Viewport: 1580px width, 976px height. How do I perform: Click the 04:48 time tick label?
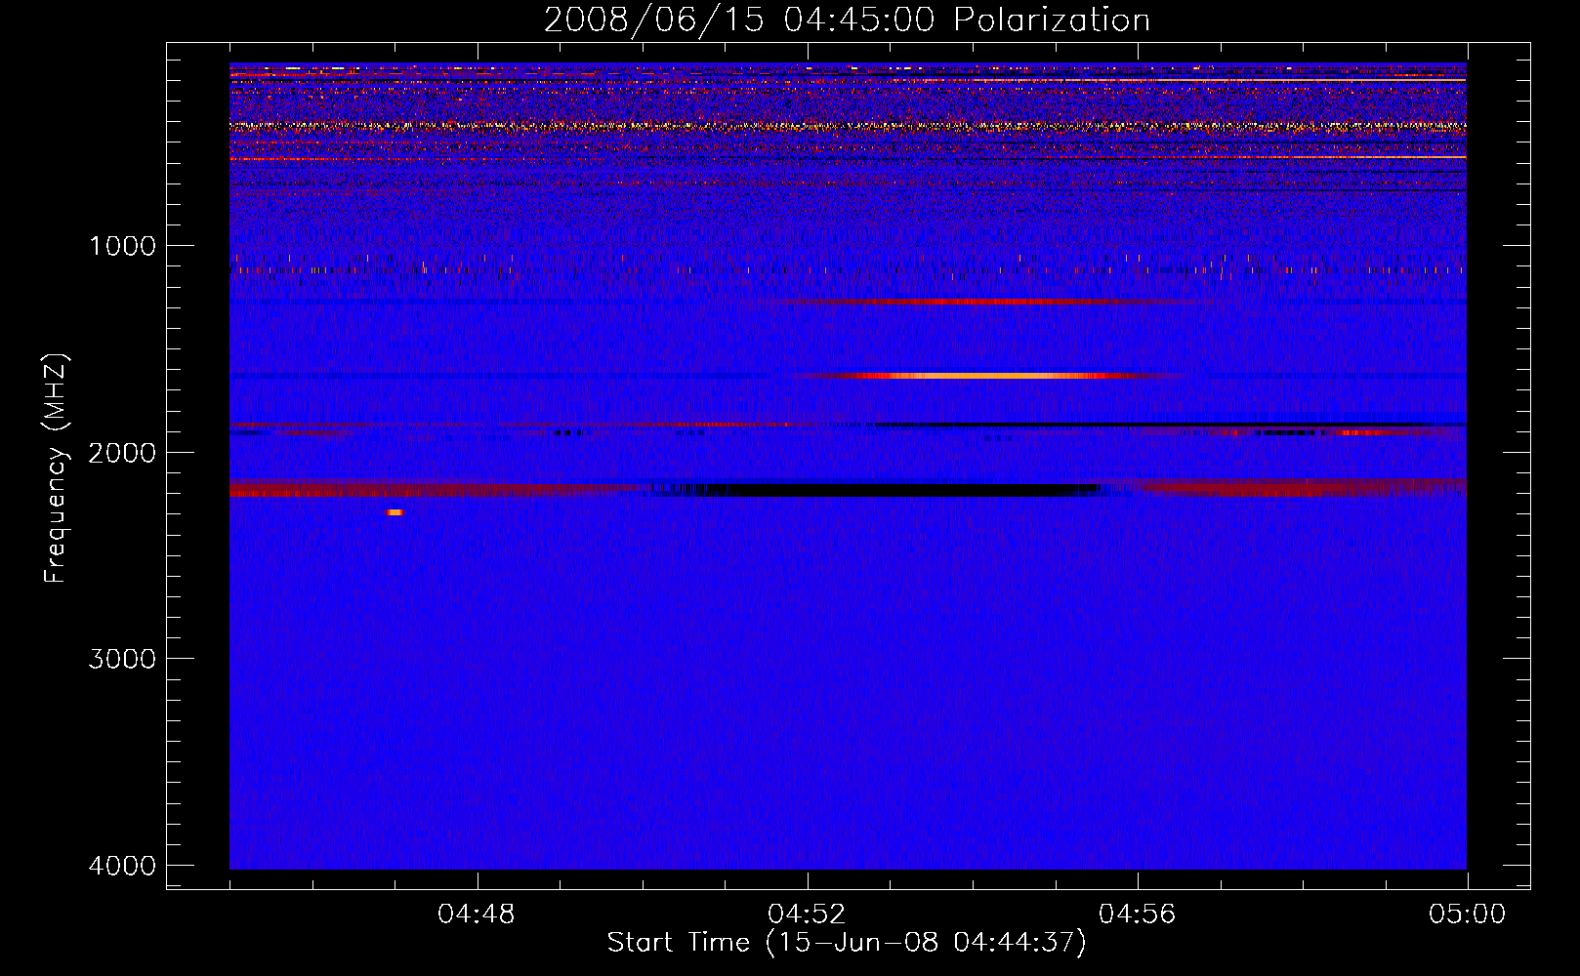click(477, 915)
